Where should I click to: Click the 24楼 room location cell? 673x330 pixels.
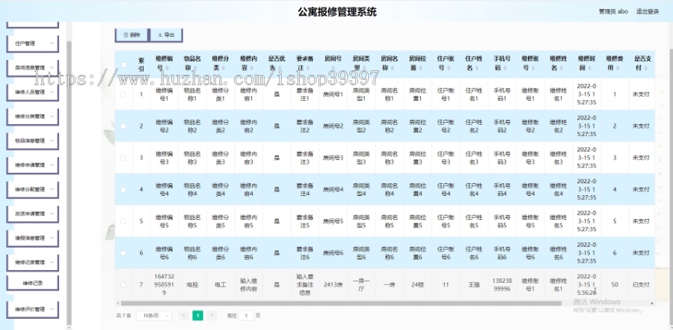pos(417,285)
